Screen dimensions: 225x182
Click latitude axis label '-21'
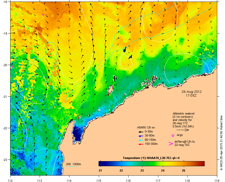5,97
